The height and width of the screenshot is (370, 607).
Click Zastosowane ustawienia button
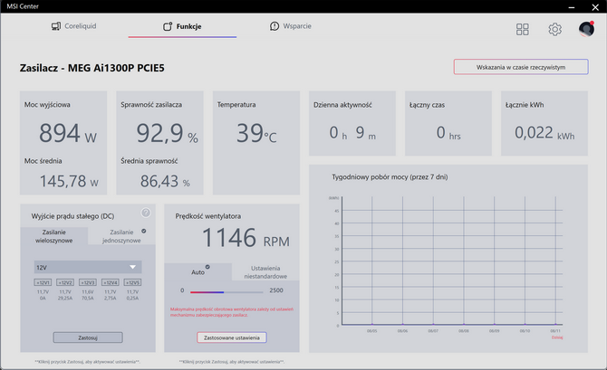232,337
